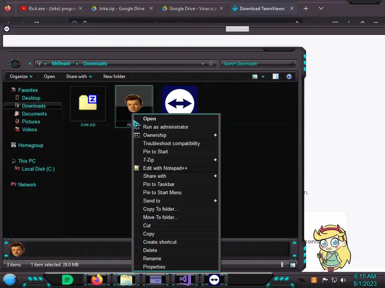The image size is (385, 288).
Task: Click the Java update tray icon
Action: (314, 280)
